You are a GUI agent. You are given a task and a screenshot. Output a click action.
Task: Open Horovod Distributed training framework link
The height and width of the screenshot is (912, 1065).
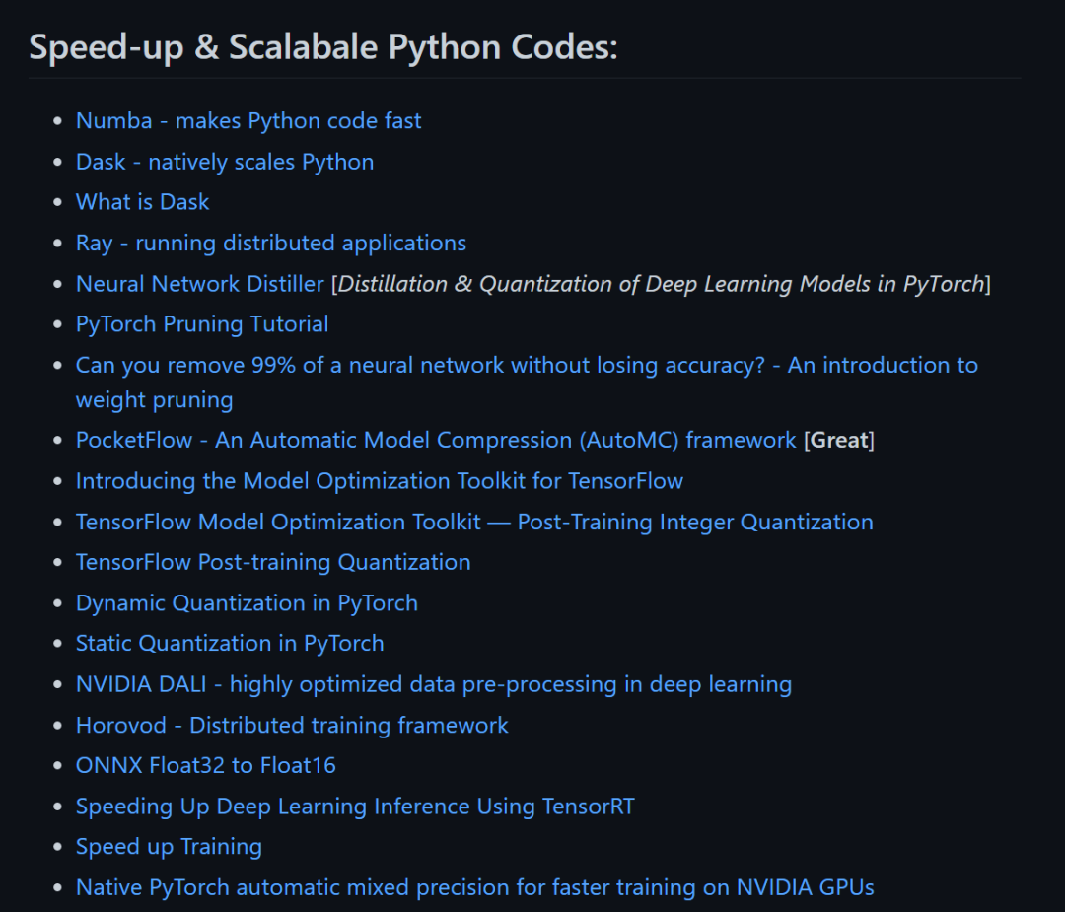coord(291,726)
